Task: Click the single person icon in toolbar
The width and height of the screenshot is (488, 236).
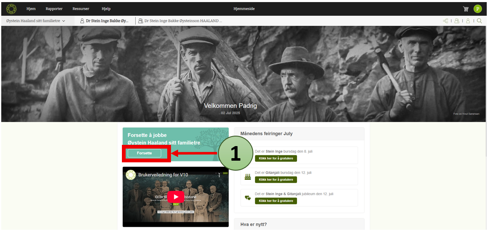Action: pos(468,21)
